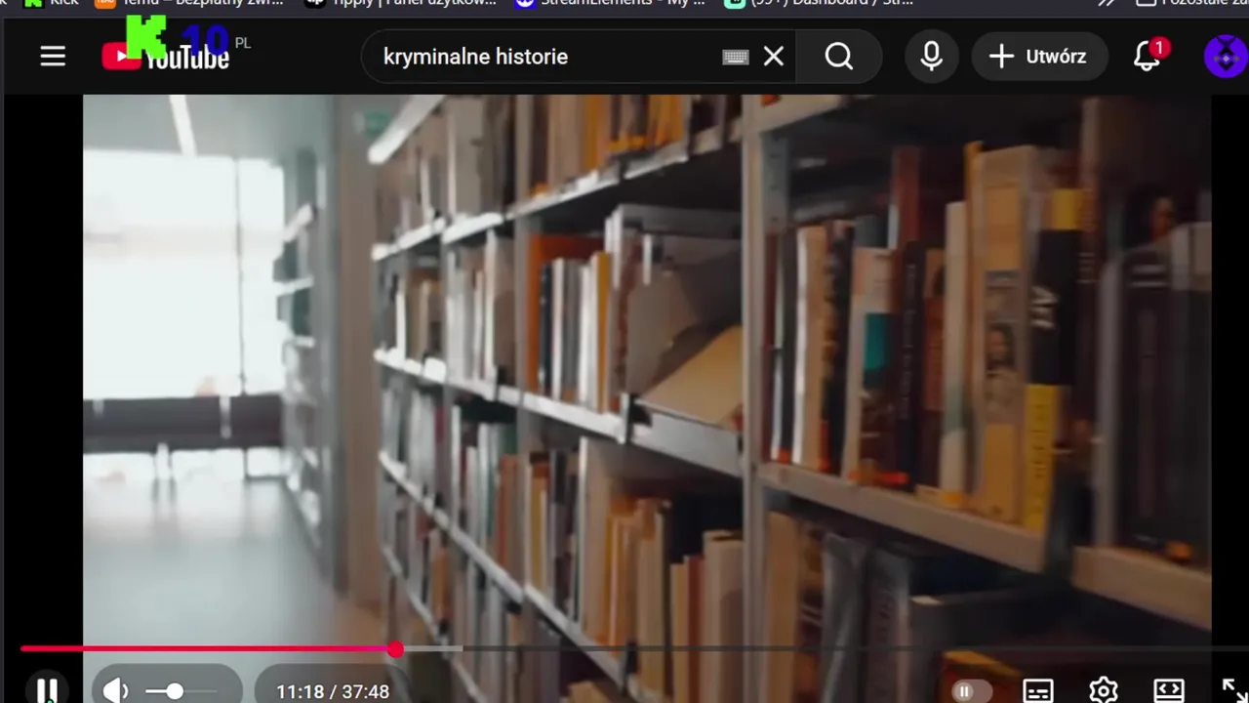Open the on-screen keyboard in search box

coord(736,57)
